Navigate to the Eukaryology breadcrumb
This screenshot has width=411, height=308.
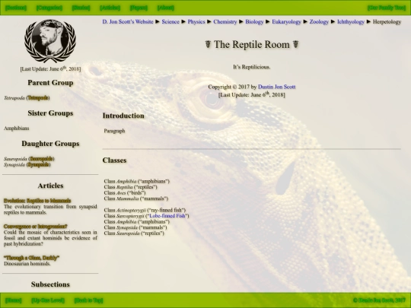point(286,22)
